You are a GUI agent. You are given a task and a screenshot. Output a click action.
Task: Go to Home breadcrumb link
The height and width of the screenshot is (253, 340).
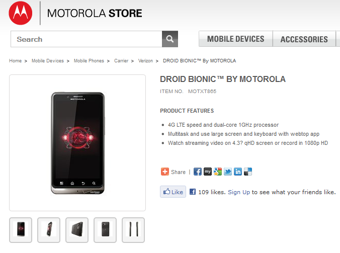(15, 61)
